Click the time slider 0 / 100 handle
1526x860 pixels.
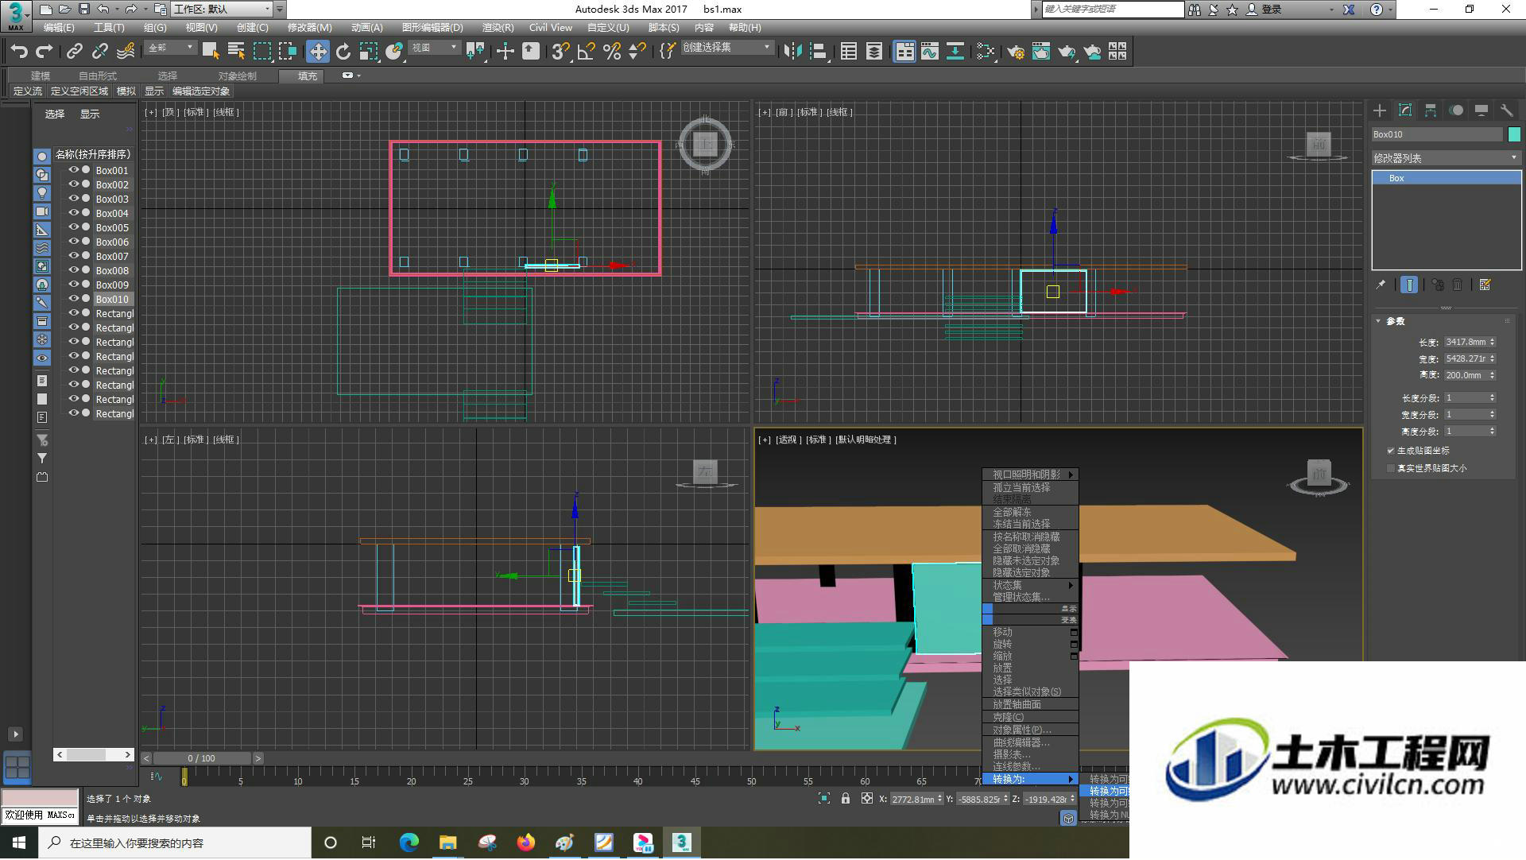point(202,758)
